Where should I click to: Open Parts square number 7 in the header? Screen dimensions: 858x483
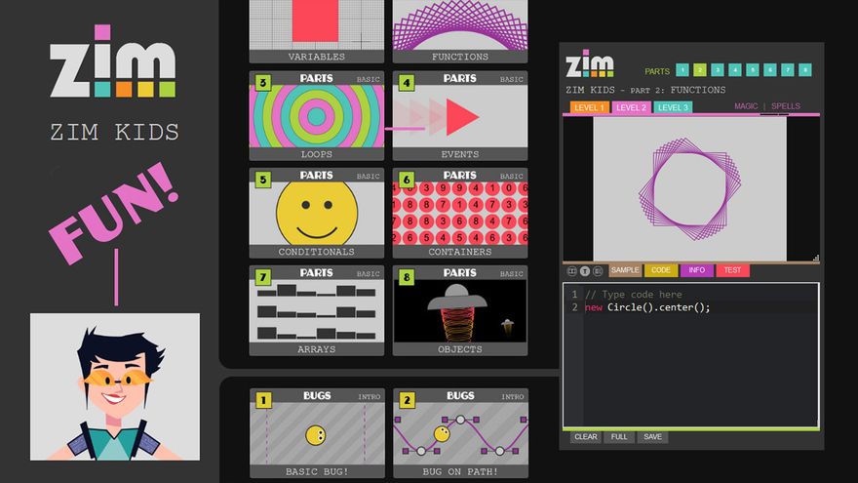coord(788,70)
